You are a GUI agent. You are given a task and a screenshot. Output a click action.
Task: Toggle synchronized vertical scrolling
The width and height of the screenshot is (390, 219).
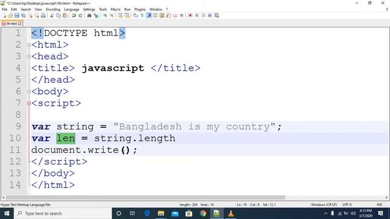point(120,16)
